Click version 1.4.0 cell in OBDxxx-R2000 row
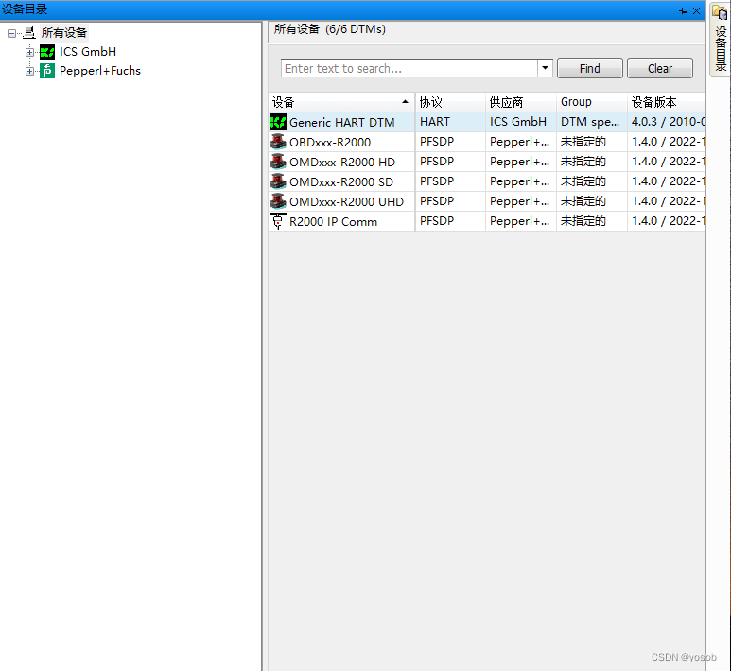Screen dimensions: 731x671 [x=666, y=142]
